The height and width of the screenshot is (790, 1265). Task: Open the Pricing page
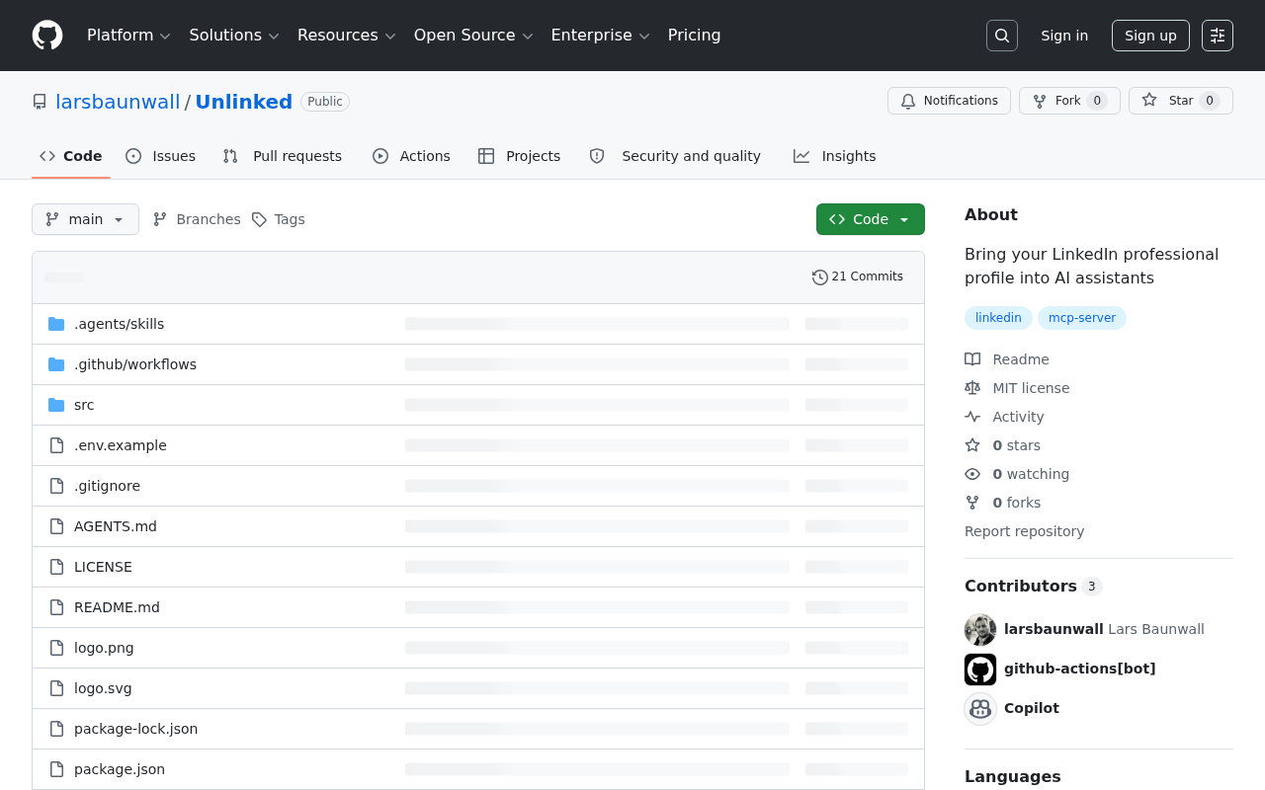coord(694,36)
